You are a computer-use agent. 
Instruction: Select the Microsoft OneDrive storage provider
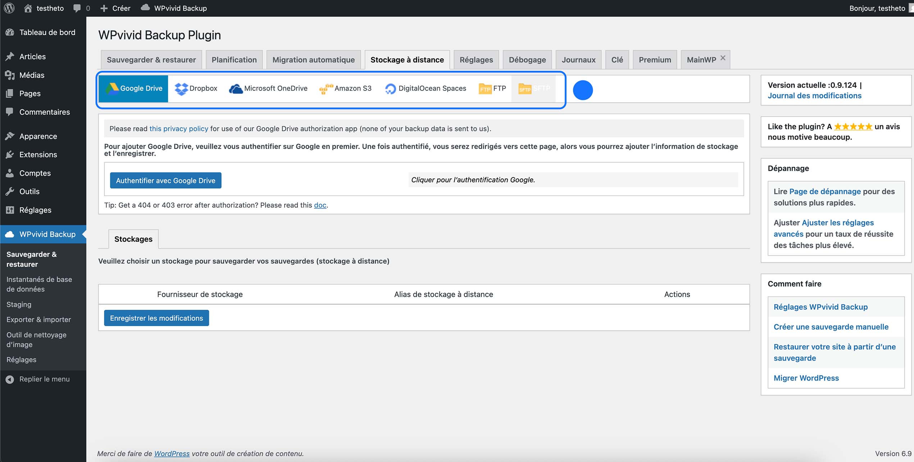coord(268,88)
